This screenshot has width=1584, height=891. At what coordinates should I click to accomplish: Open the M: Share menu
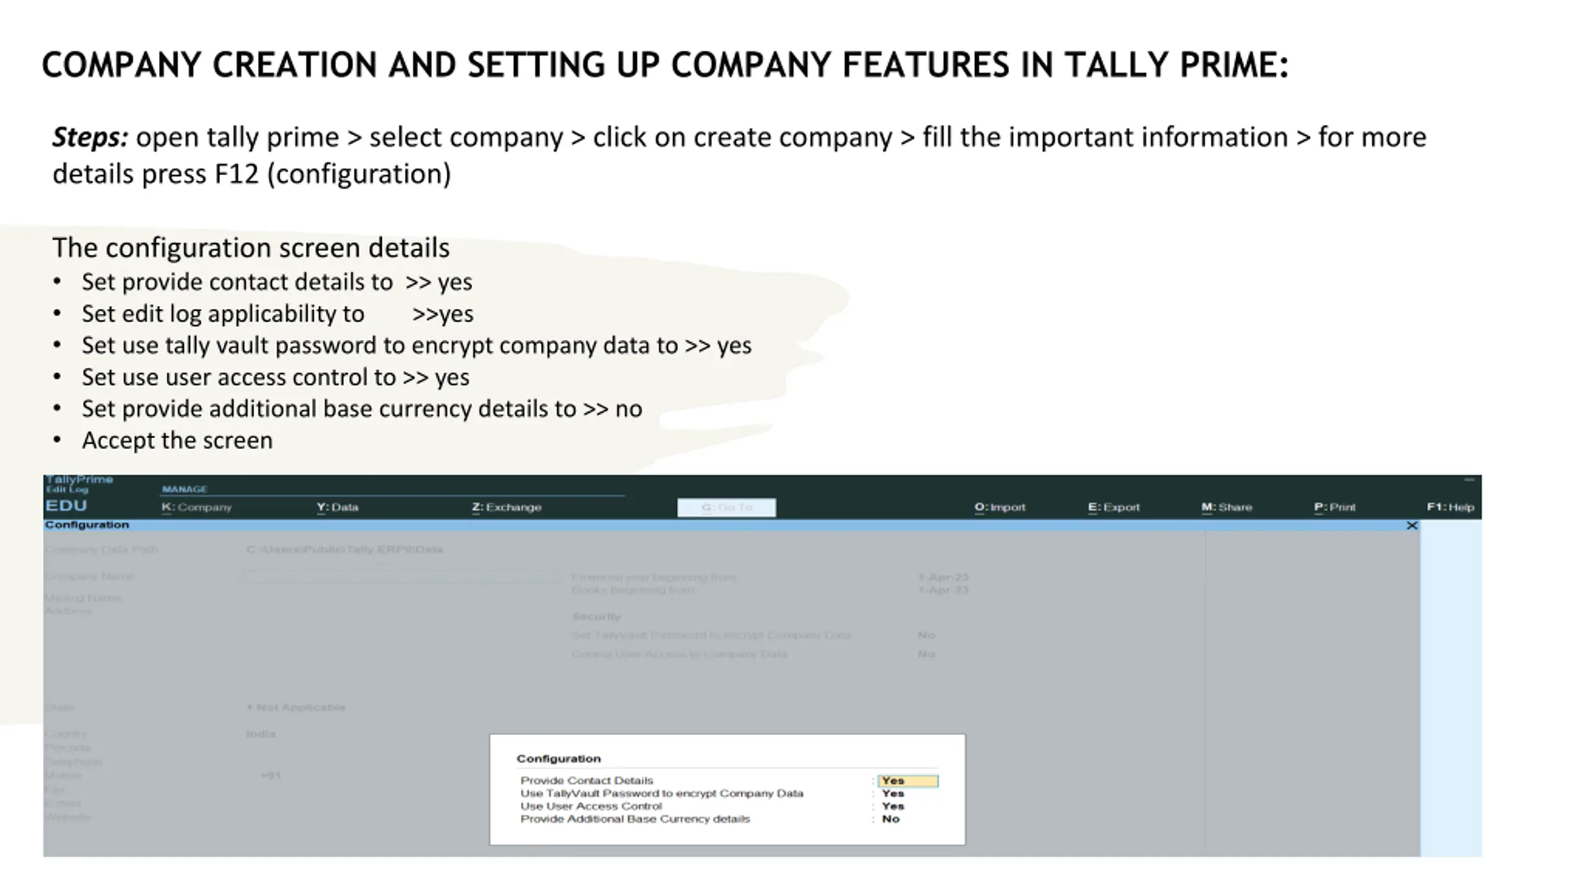click(x=1226, y=507)
